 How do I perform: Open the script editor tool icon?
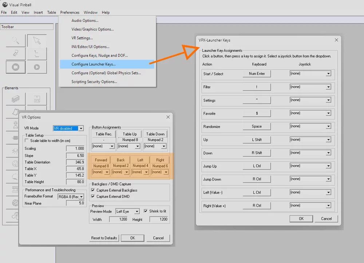[16, 53]
